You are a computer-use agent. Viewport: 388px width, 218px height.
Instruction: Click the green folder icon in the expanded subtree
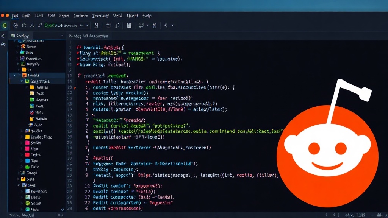point(32,100)
